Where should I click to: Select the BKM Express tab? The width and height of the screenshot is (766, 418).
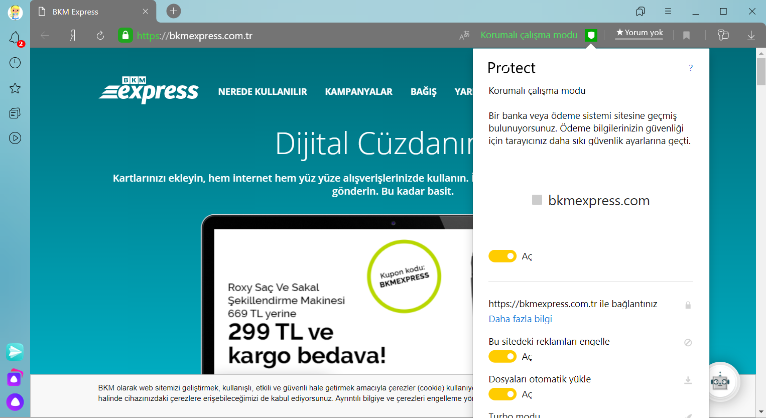[x=93, y=12]
